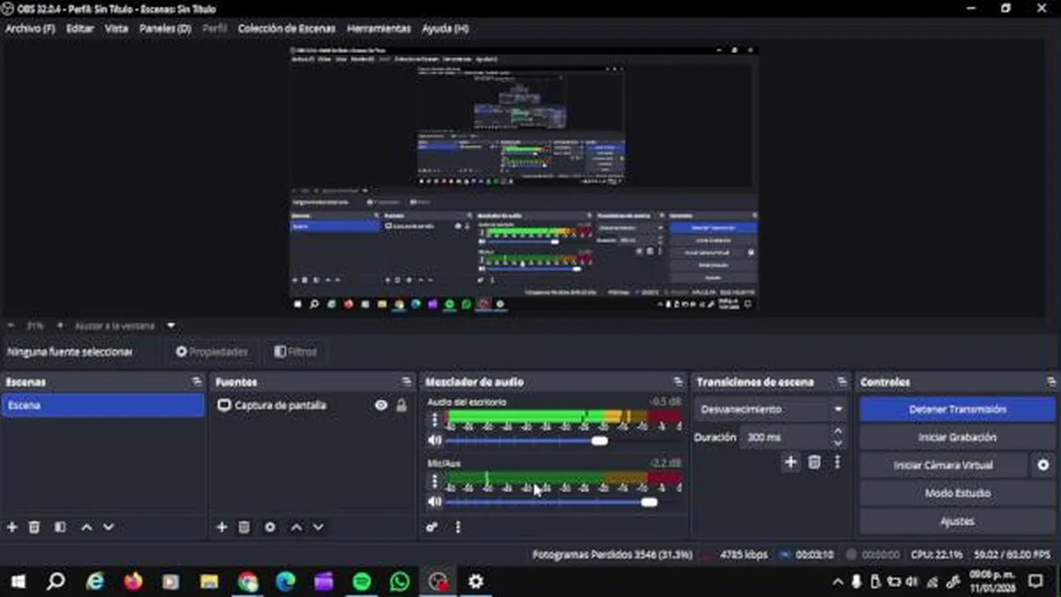Show hidden system tray icons chevron
Image resolution: width=1061 pixels, height=597 pixels.
pyautogui.click(x=838, y=581)
